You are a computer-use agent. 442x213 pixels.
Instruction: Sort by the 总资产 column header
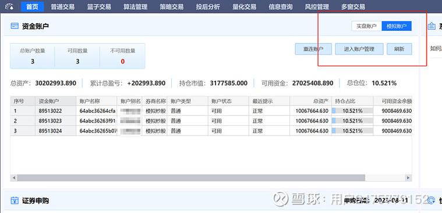click(310, 101)
